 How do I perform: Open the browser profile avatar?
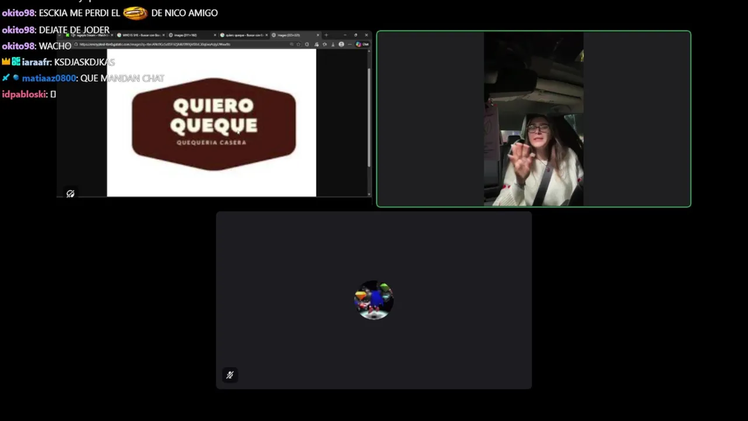(x=341, y=44)
